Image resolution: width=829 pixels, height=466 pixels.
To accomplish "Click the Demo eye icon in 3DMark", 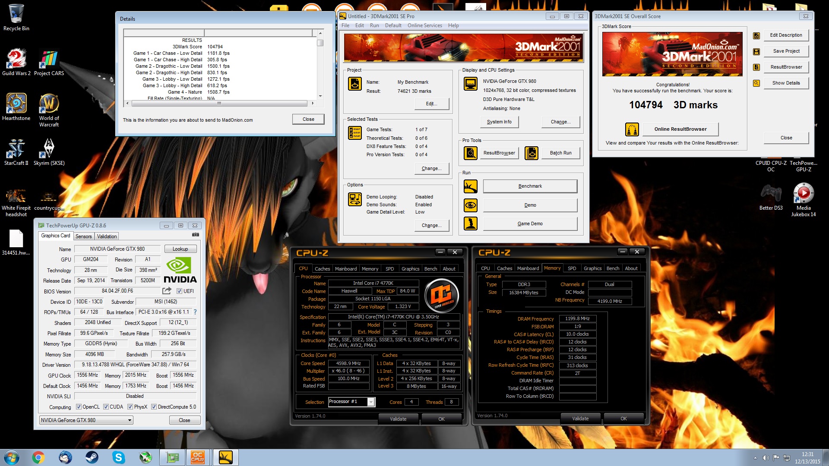I will 471,205.
